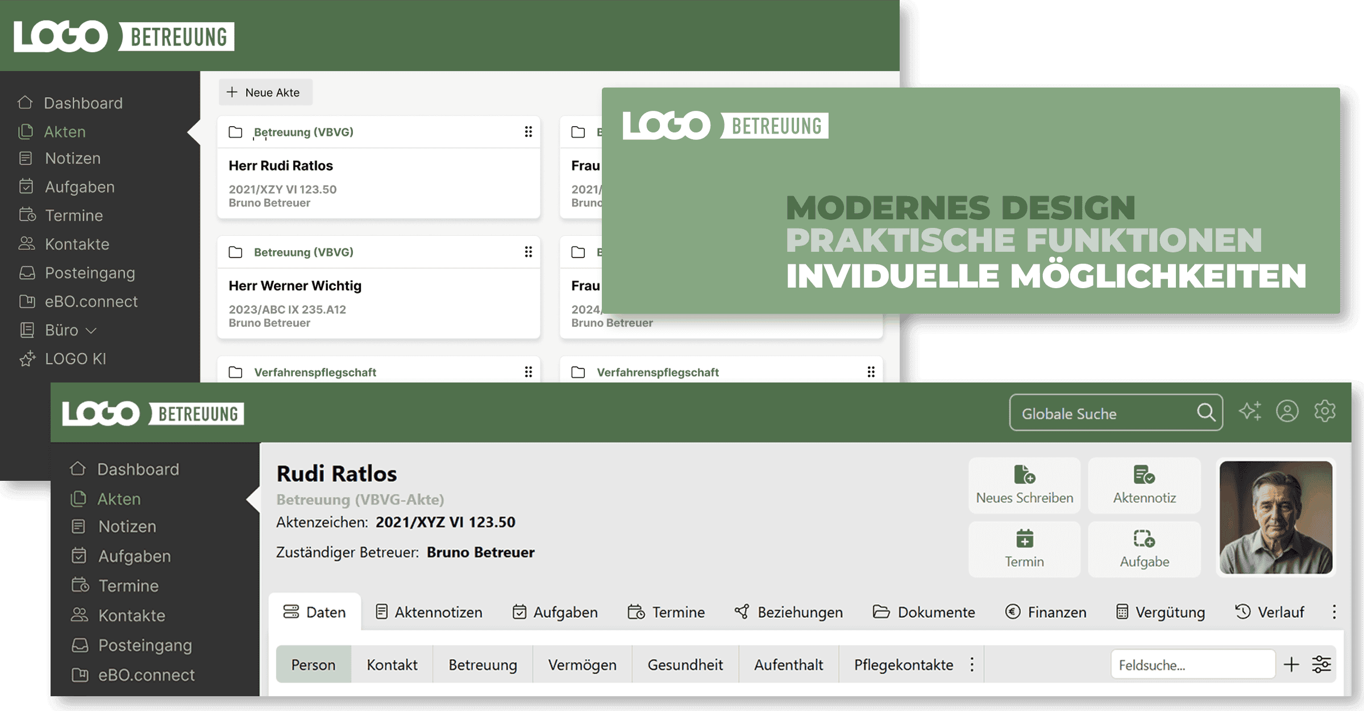Show more tabs after Verlauf
Viewport: 1364px width, 711px height.
[1334, 612]
